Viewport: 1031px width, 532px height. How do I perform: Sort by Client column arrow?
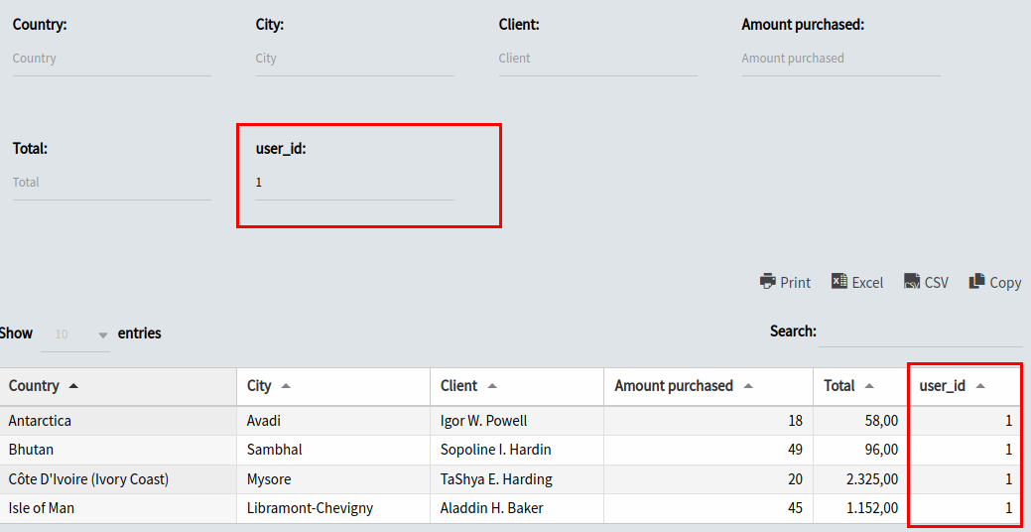tap(492, 386)
